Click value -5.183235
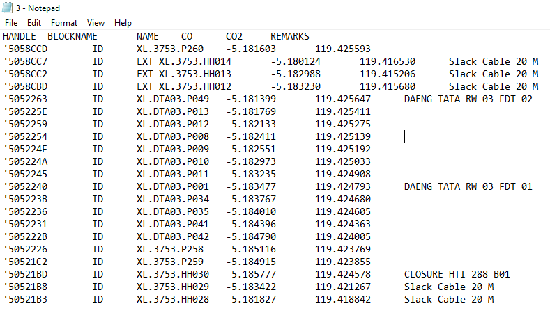 251,175
